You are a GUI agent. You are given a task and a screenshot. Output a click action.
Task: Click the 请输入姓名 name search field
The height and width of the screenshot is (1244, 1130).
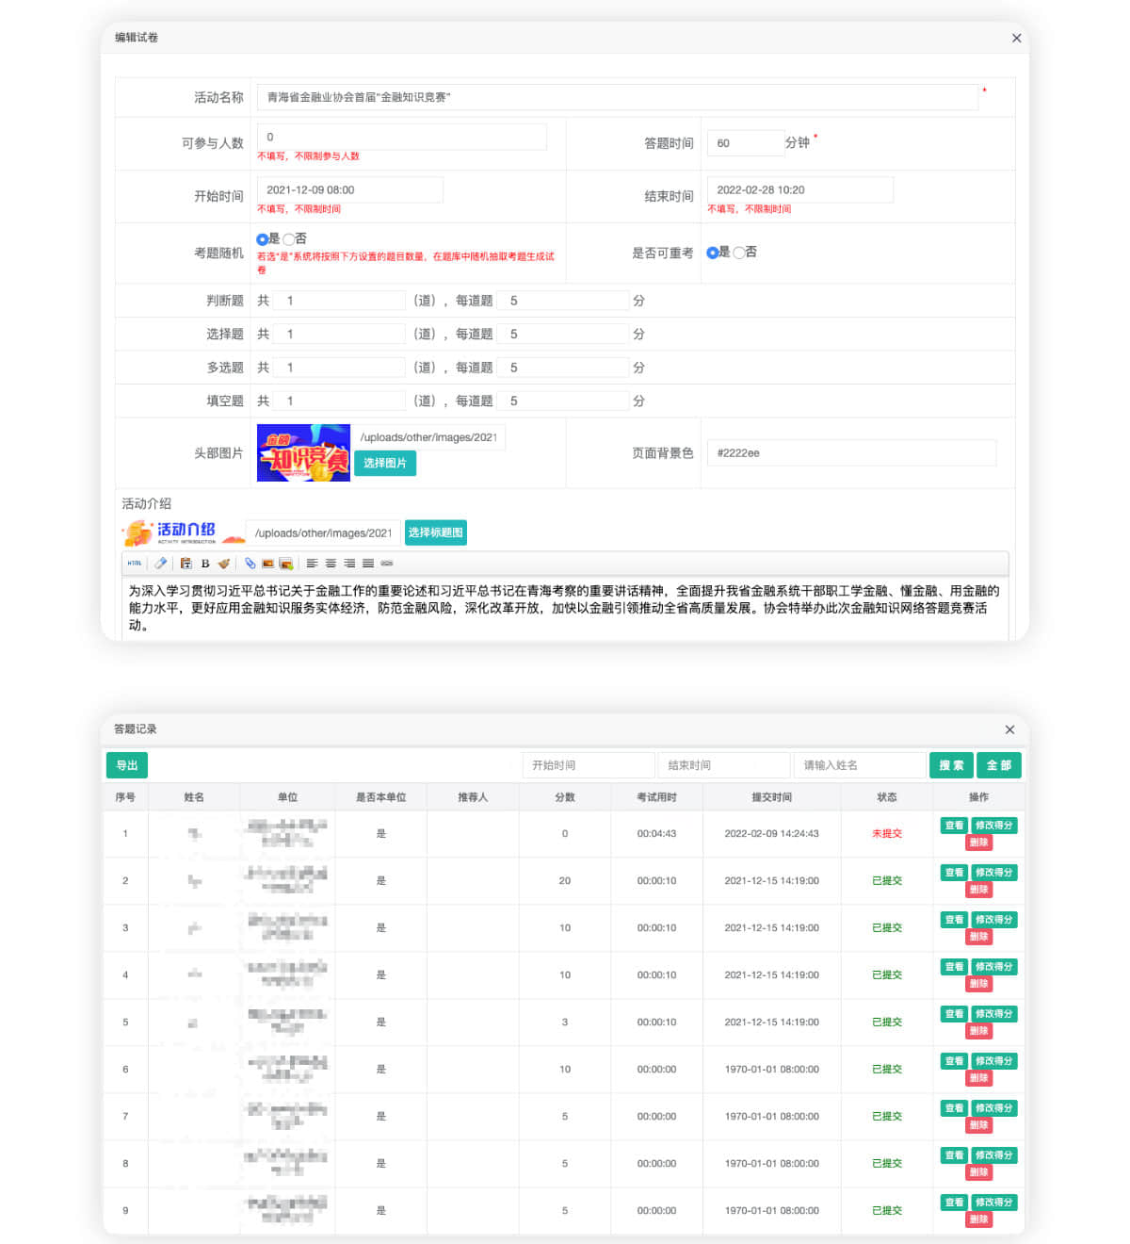(x=860, y=765)
